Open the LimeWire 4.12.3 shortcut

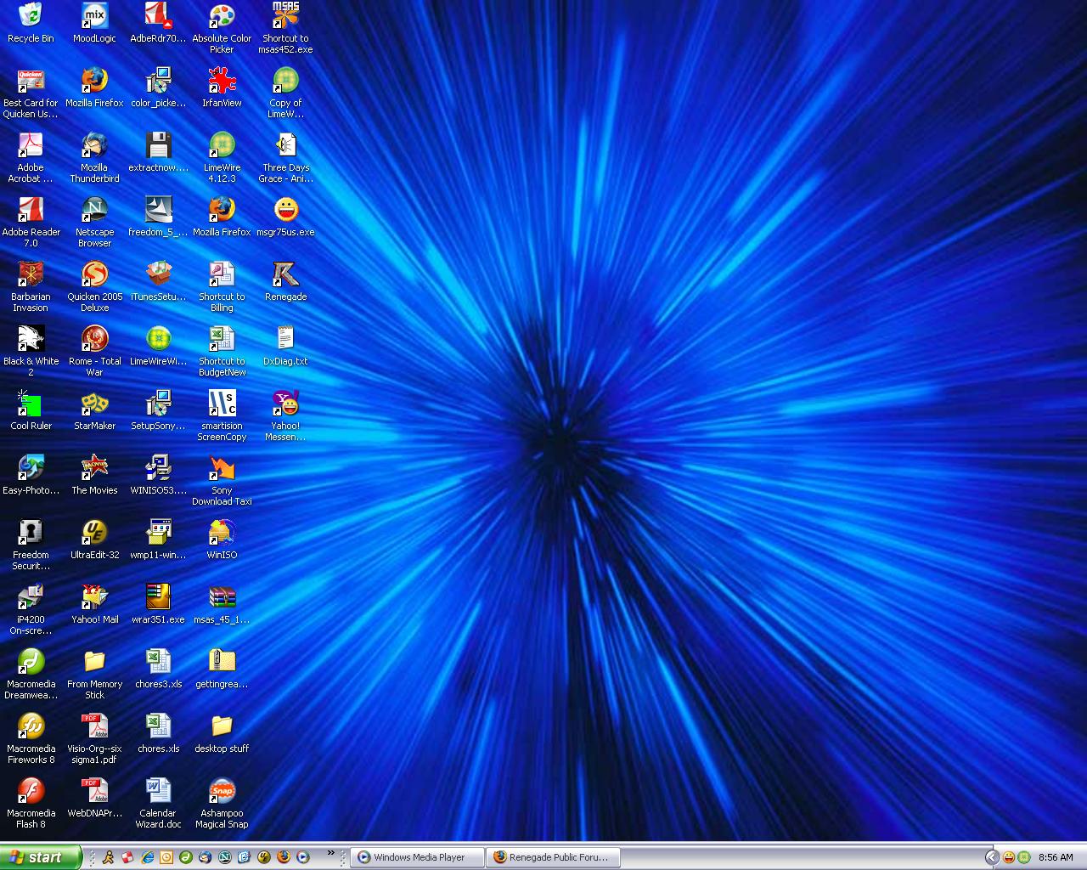pos(222,146)
